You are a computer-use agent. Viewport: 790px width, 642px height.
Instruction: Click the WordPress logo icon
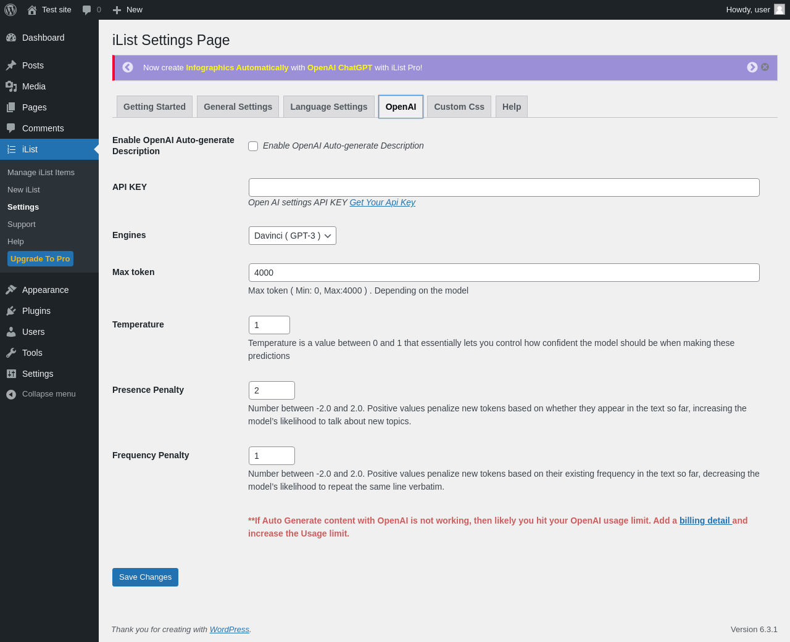click(x=10, y=10)
